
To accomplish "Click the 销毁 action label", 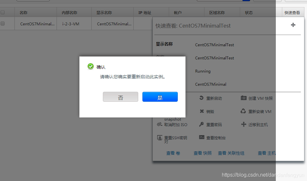I will pos(210,112).
